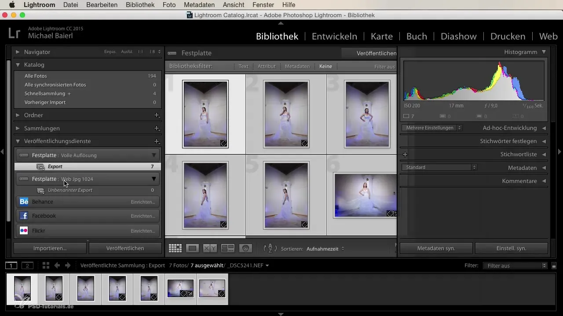Set Navigator zoom to 1:1

tap(140, 52)
